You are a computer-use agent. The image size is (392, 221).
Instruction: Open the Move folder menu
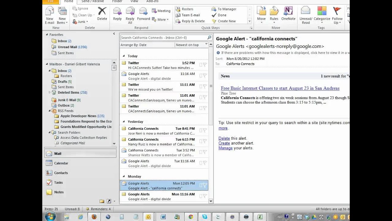click(x=261, y=15)
